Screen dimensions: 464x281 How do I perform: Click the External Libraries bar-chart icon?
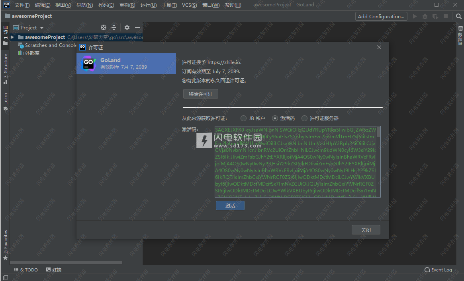[20, 53]
